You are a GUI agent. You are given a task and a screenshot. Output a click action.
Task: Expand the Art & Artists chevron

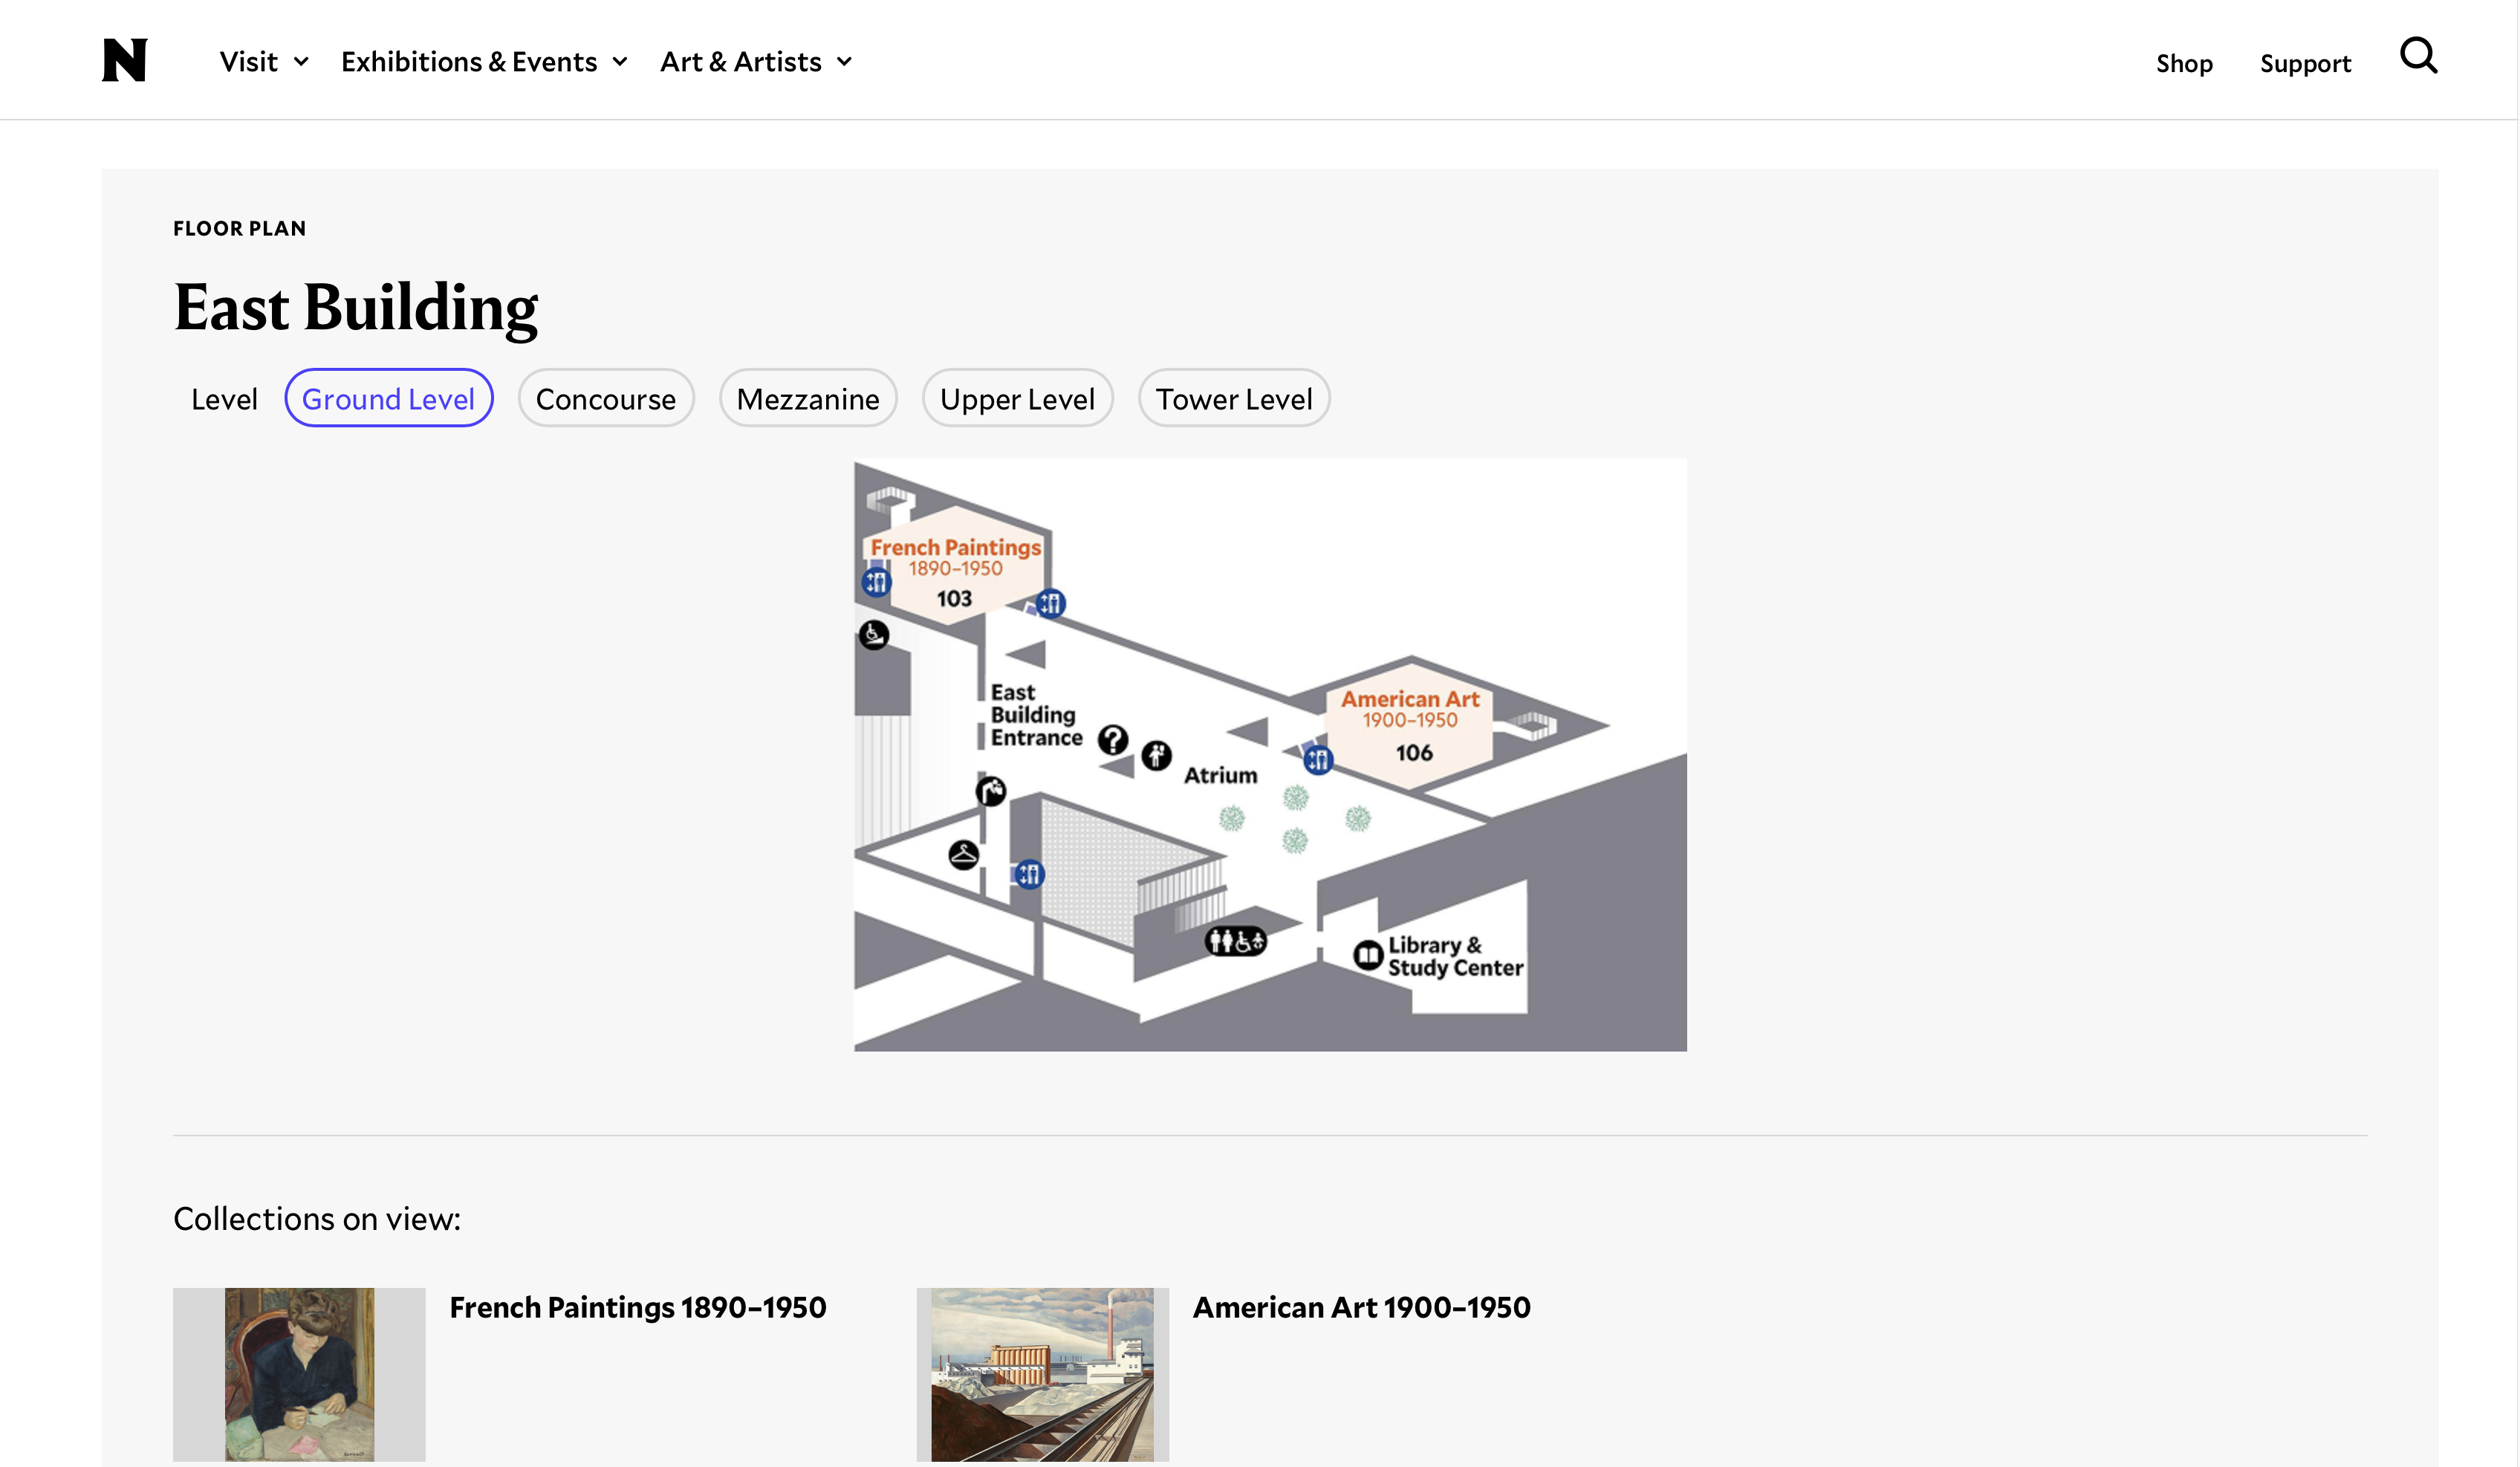pyautogui.click(x=845, y=62)
